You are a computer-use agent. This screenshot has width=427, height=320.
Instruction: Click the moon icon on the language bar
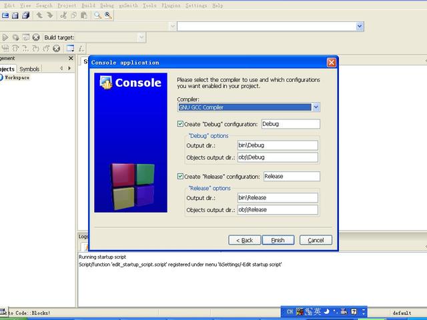[326, 311]
